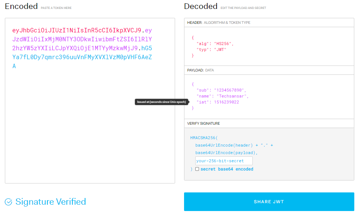
Task: Click the SHARE JWT button
Action: pyautogui.click(x=269, y=201)
